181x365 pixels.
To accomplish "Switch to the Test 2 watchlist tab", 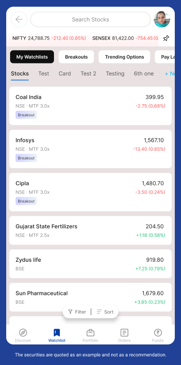I will pyautogui.click(x=88, y=74).
